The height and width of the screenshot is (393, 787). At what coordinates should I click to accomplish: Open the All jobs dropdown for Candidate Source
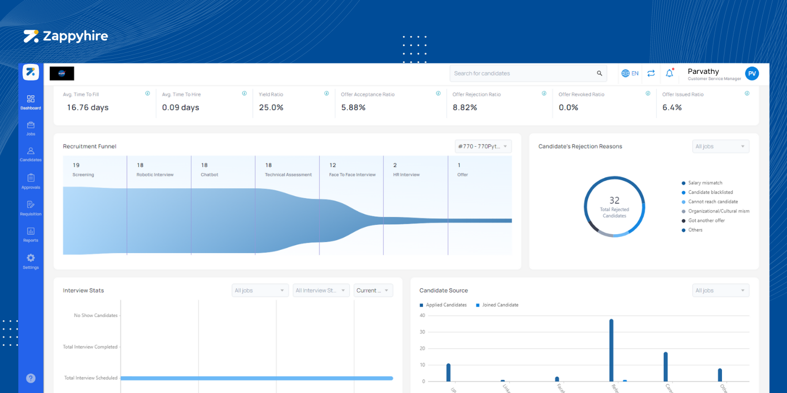click(x=720, y=290)
